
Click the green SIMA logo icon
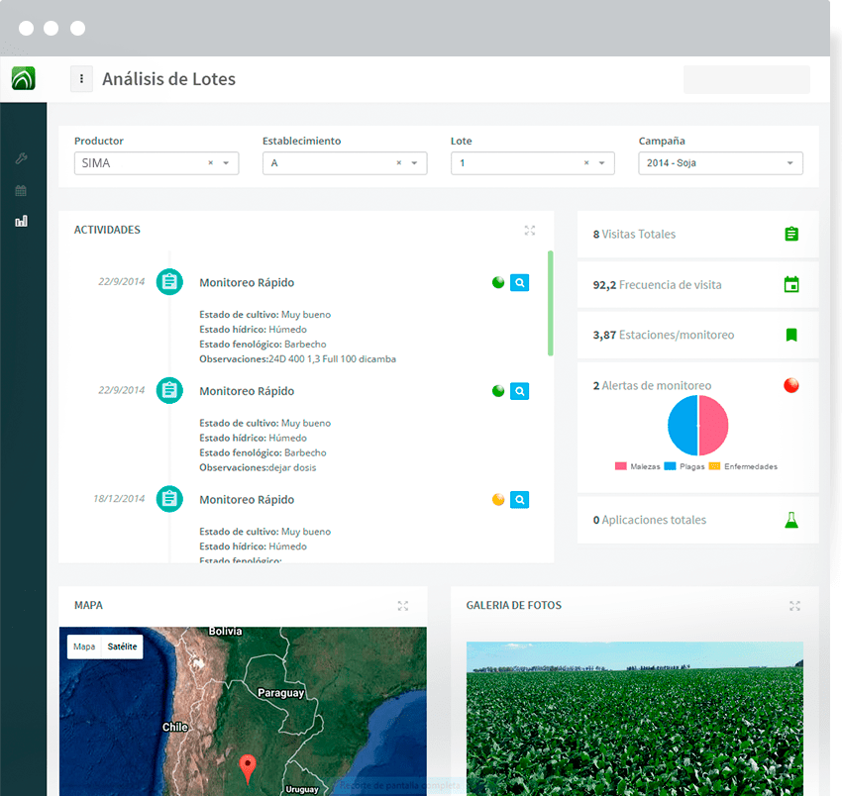(23, 78)
